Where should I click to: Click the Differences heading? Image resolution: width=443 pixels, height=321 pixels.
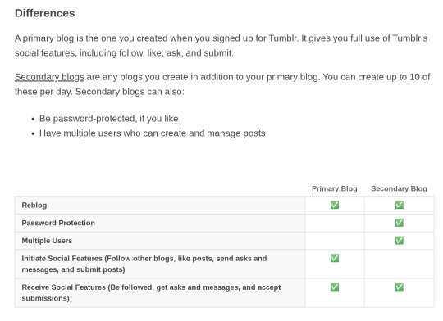pos(44,13)
